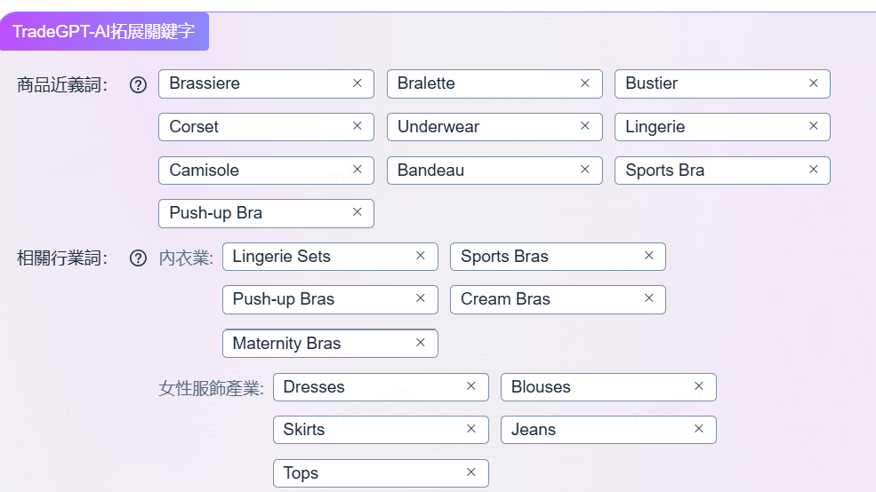Edit the Dresses keyword field
This screenshot has height=492, width=876.
tap(381, 387)
